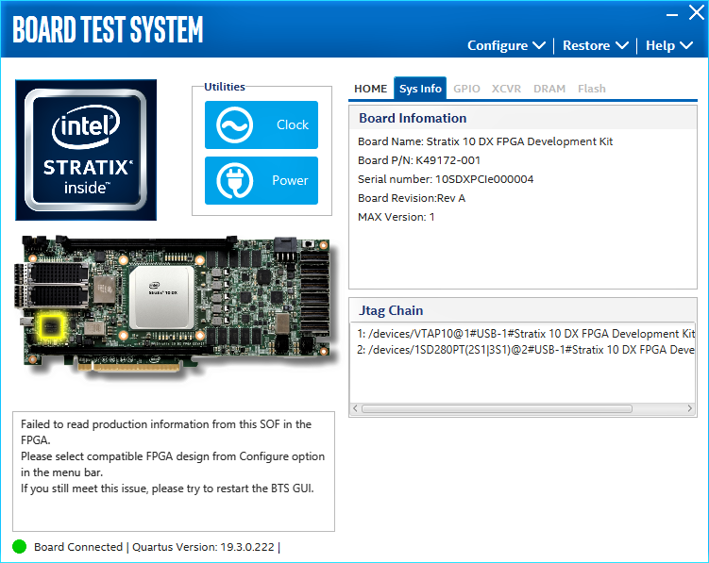Click the Jtag Chain scroll left arrow
709x563 pixels.
(x=355, y=408)
